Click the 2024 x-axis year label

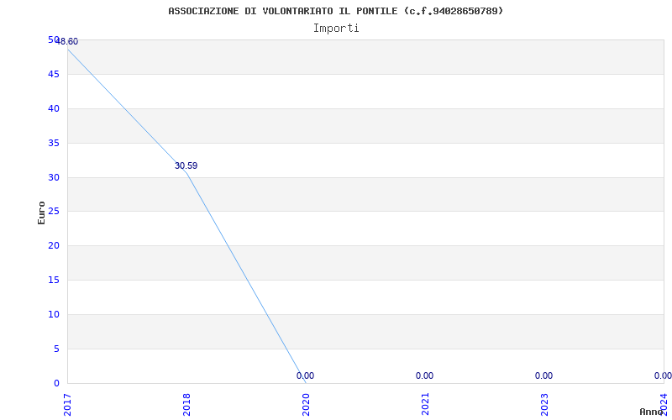tap(663, 405)
